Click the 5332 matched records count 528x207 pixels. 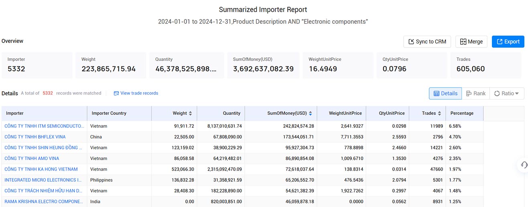click(48, 93)
